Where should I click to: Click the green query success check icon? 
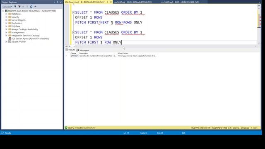(66, 128)
